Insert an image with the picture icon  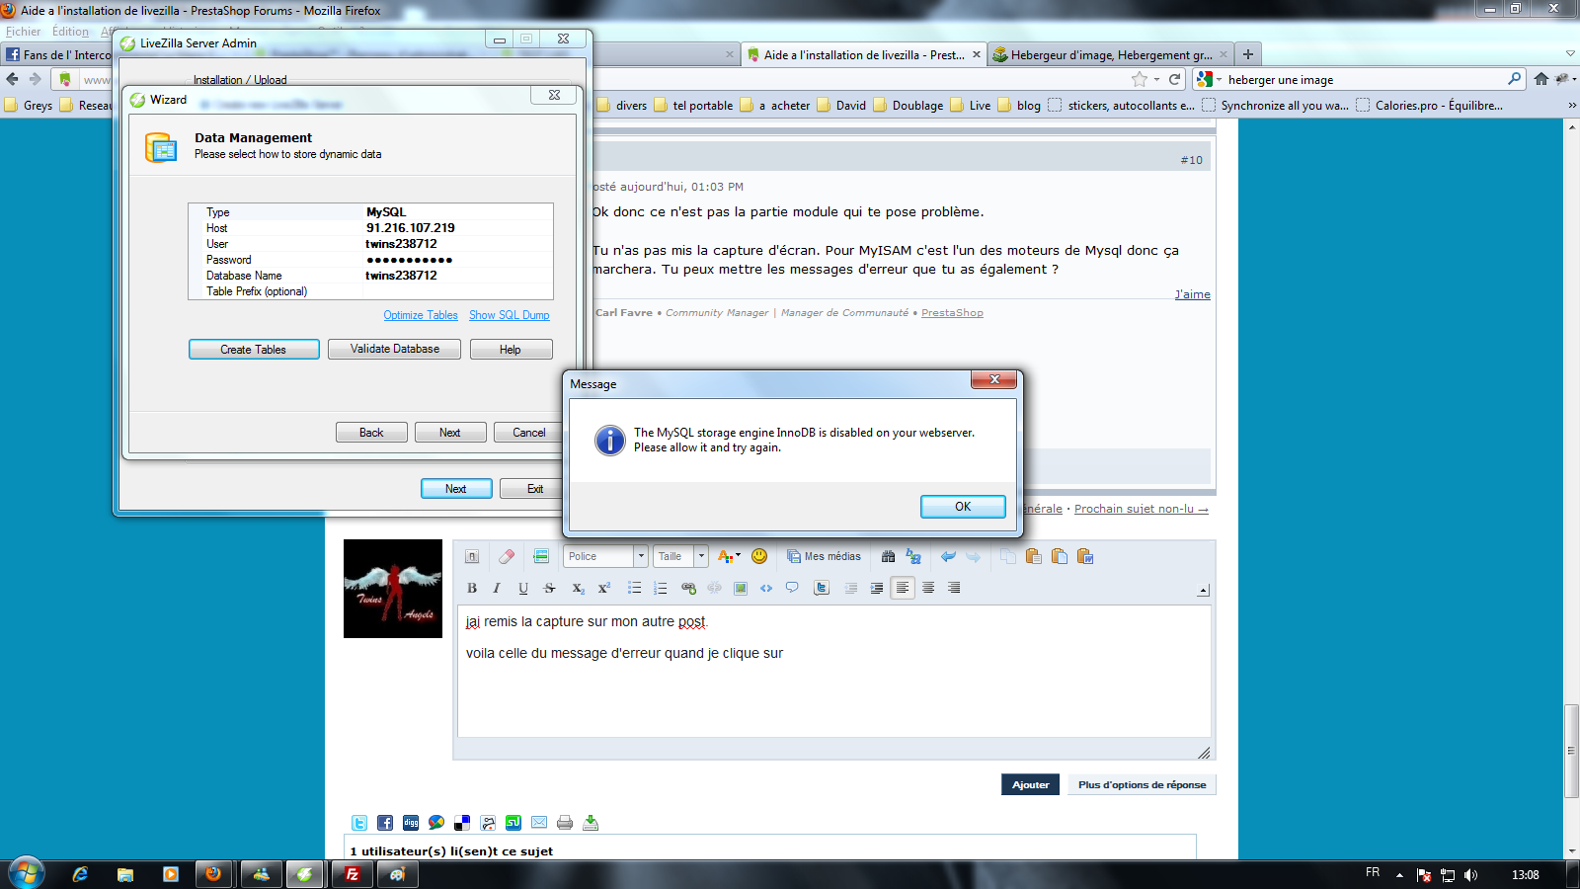[741, 588]
